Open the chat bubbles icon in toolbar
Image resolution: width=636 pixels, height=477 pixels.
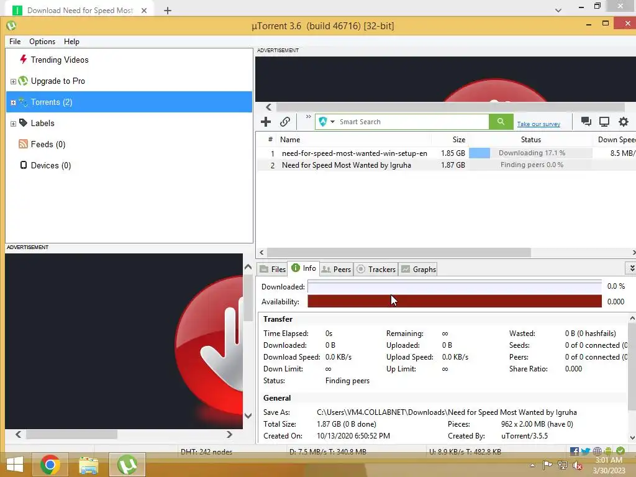[x=586, y=122]
